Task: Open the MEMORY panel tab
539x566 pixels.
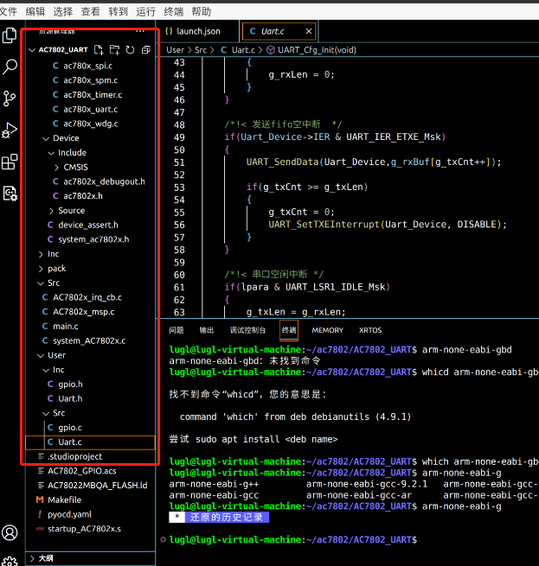Action: pos(327,330)
